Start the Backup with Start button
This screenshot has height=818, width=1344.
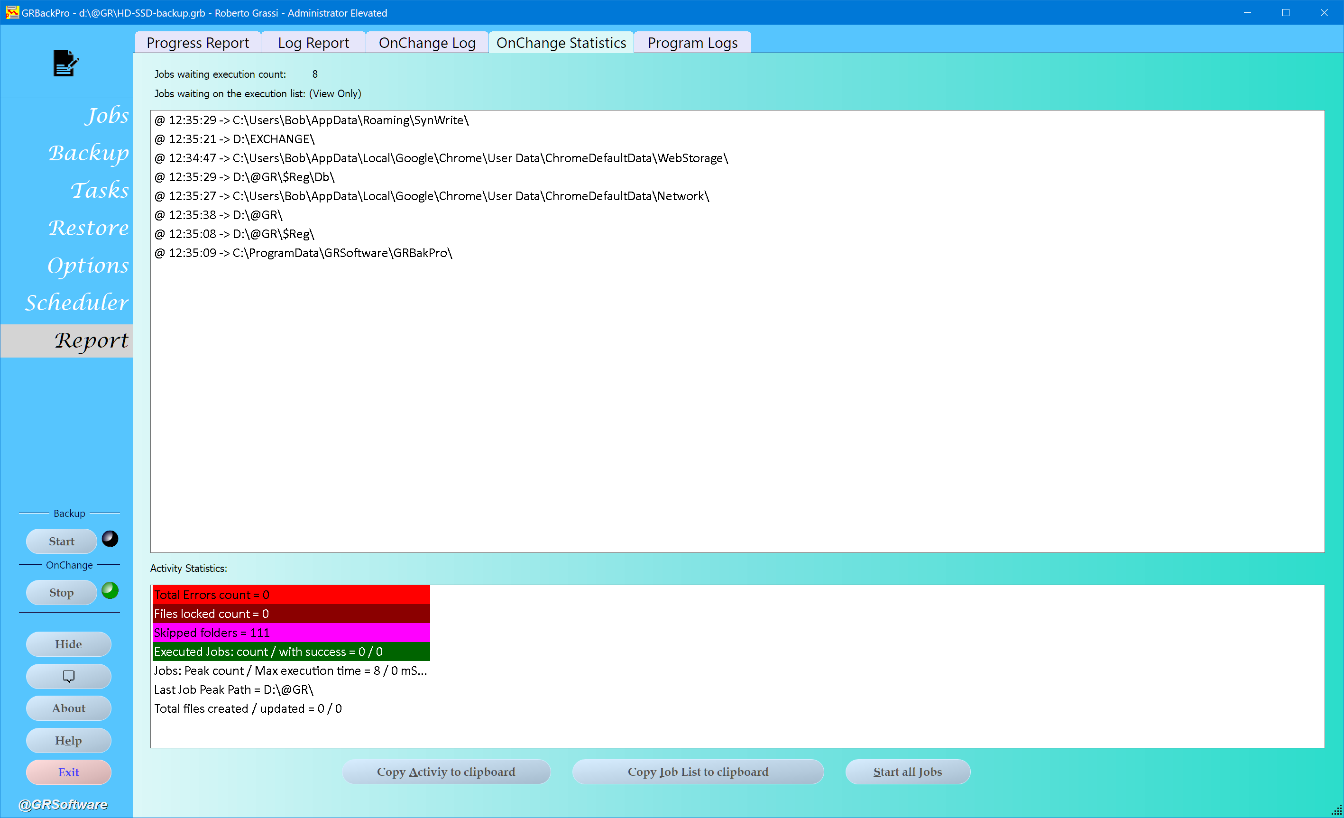(x=62, y=542)
